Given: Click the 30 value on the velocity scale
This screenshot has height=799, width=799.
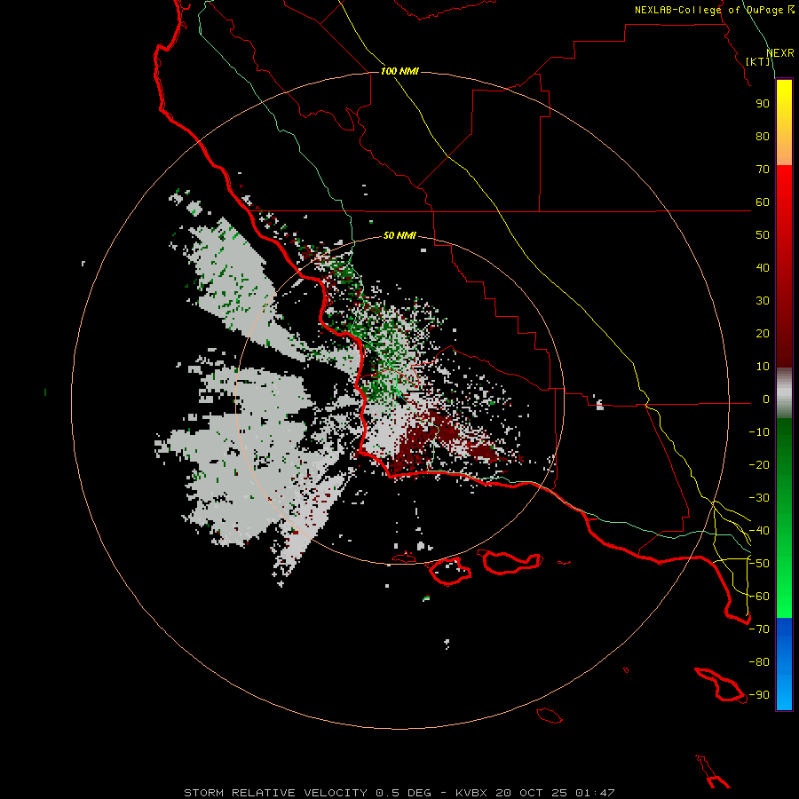Looking at the screenshot, I should [763, 301].
